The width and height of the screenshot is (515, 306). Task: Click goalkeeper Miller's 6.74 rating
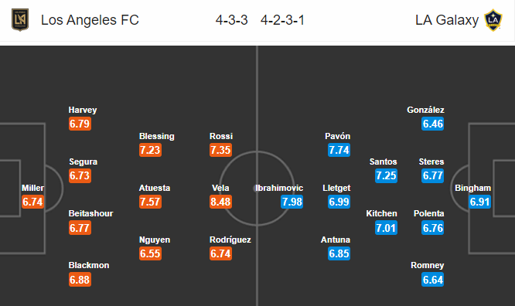click(x=32, y=202)
